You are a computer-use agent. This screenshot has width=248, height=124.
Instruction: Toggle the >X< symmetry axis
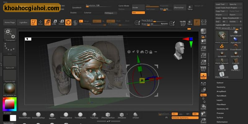click(175, 114)
